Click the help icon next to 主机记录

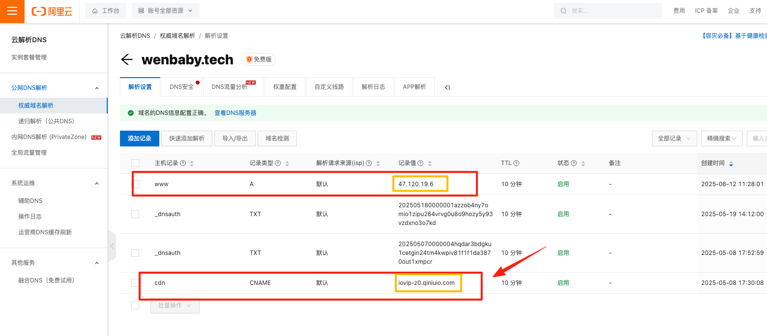[183, 163]
